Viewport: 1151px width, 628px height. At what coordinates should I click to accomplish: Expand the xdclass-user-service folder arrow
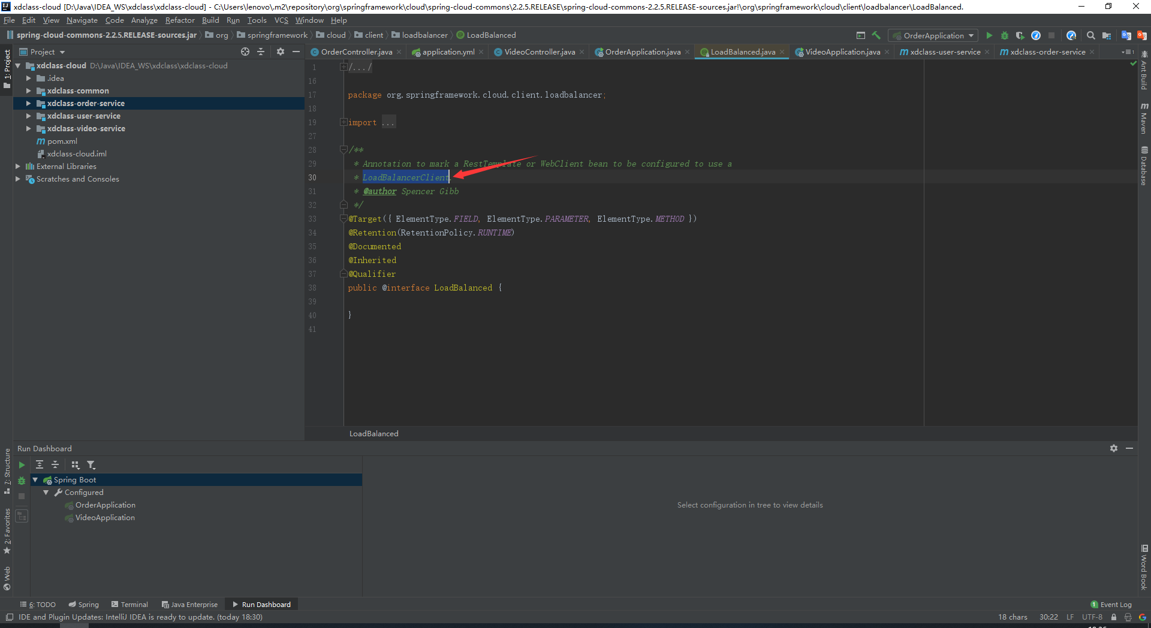(x=28, y=116)
